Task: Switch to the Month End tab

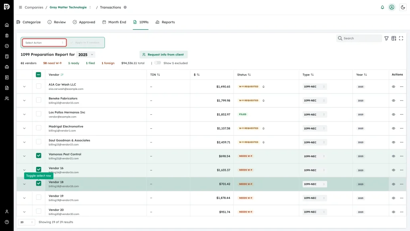Action: click(x=114, y=22)
